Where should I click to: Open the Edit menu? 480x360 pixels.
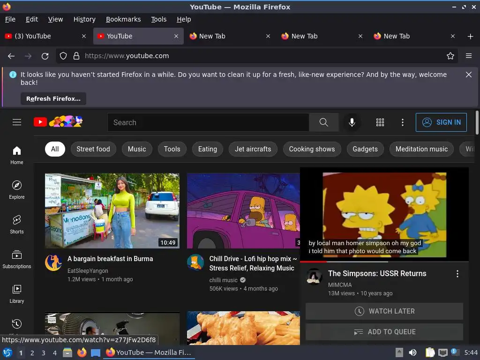tap(32, 19)
